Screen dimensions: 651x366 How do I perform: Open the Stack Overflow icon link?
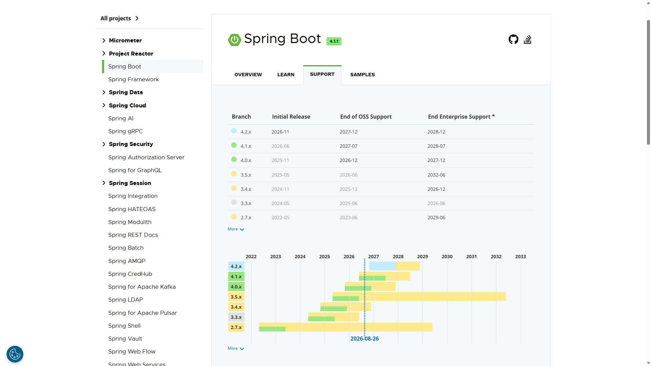tap(528, 39)
